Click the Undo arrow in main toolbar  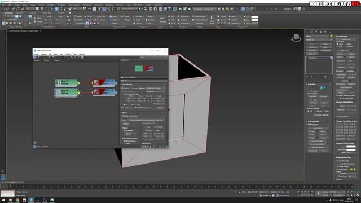[x=3, y=9]
